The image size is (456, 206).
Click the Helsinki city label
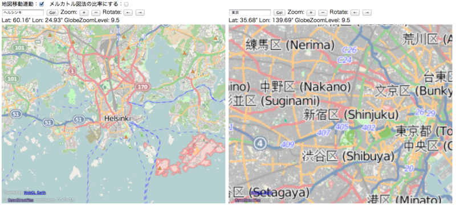tap(117, 118)
